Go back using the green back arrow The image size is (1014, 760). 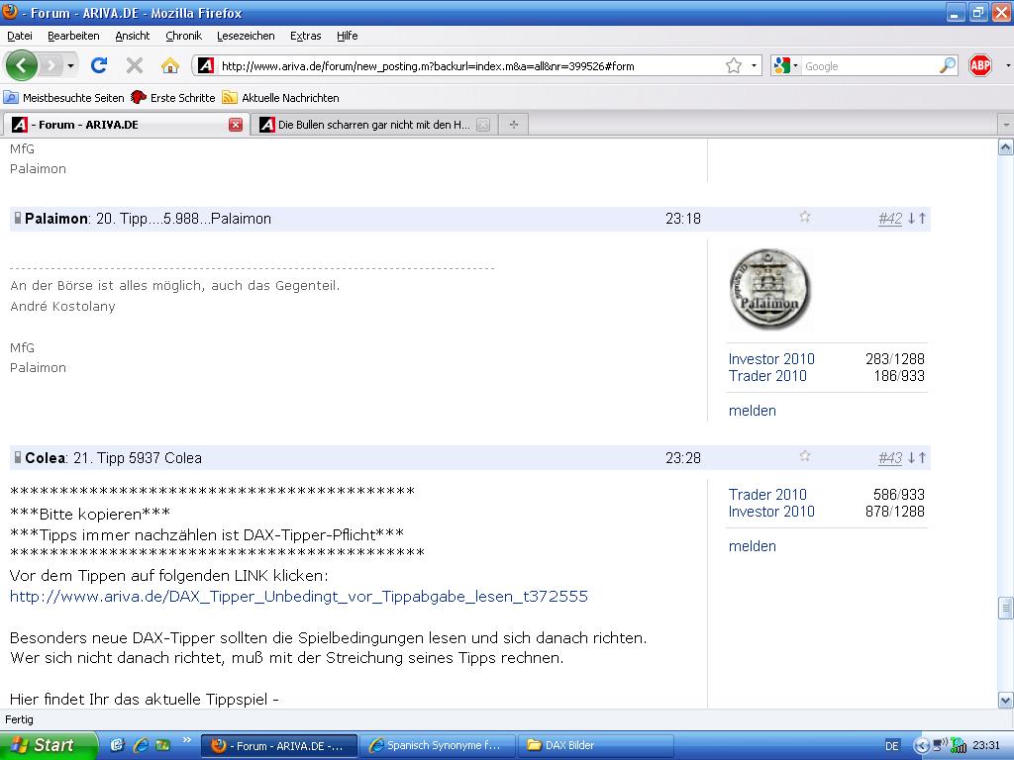(x=22, y=65)
